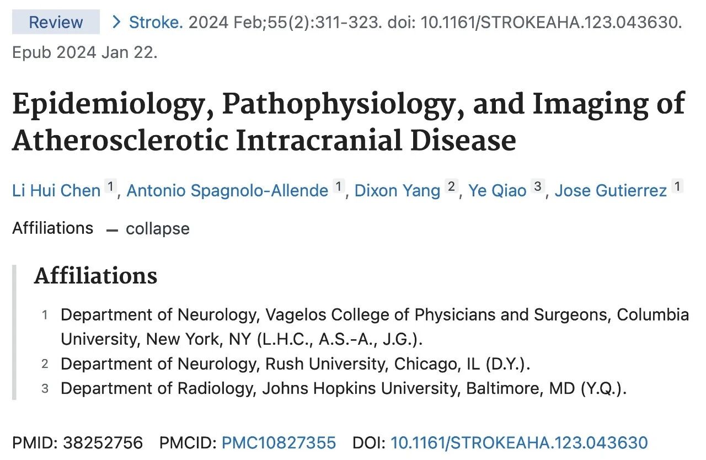Click the PMID number 38252756
706x460 pixels.
tap(103, 442)
